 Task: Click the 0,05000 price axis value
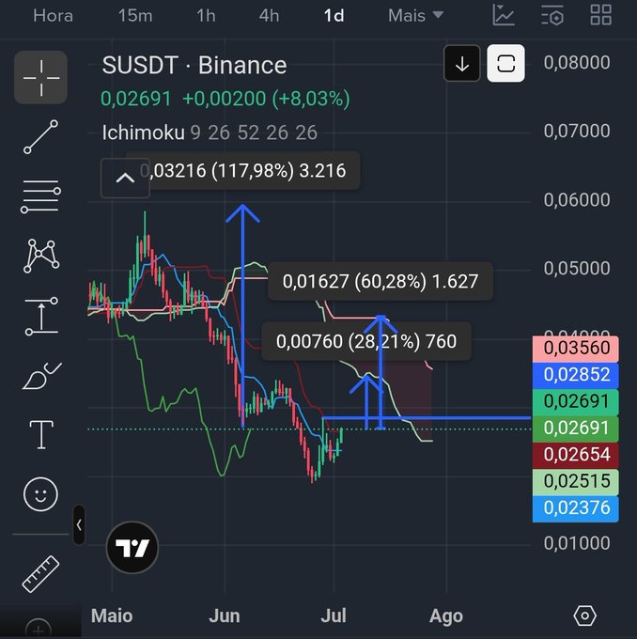pyautogui.click(x=577, y=268)
